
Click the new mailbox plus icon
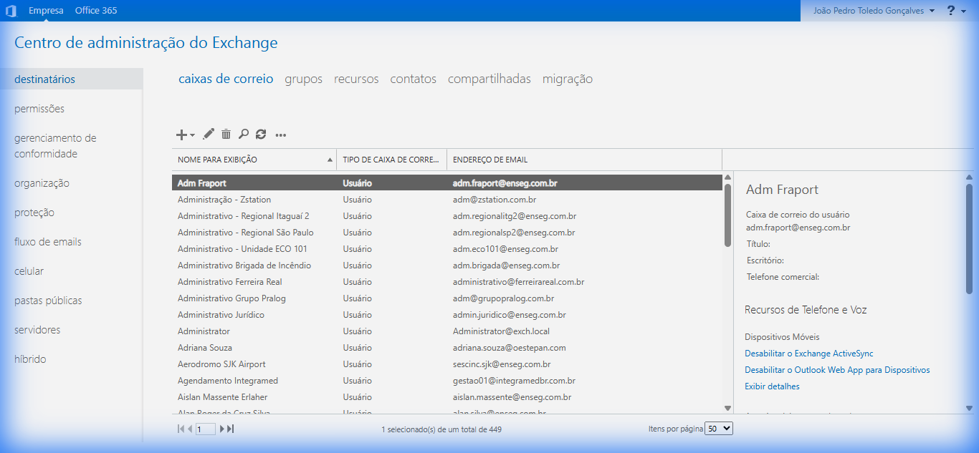182,135
